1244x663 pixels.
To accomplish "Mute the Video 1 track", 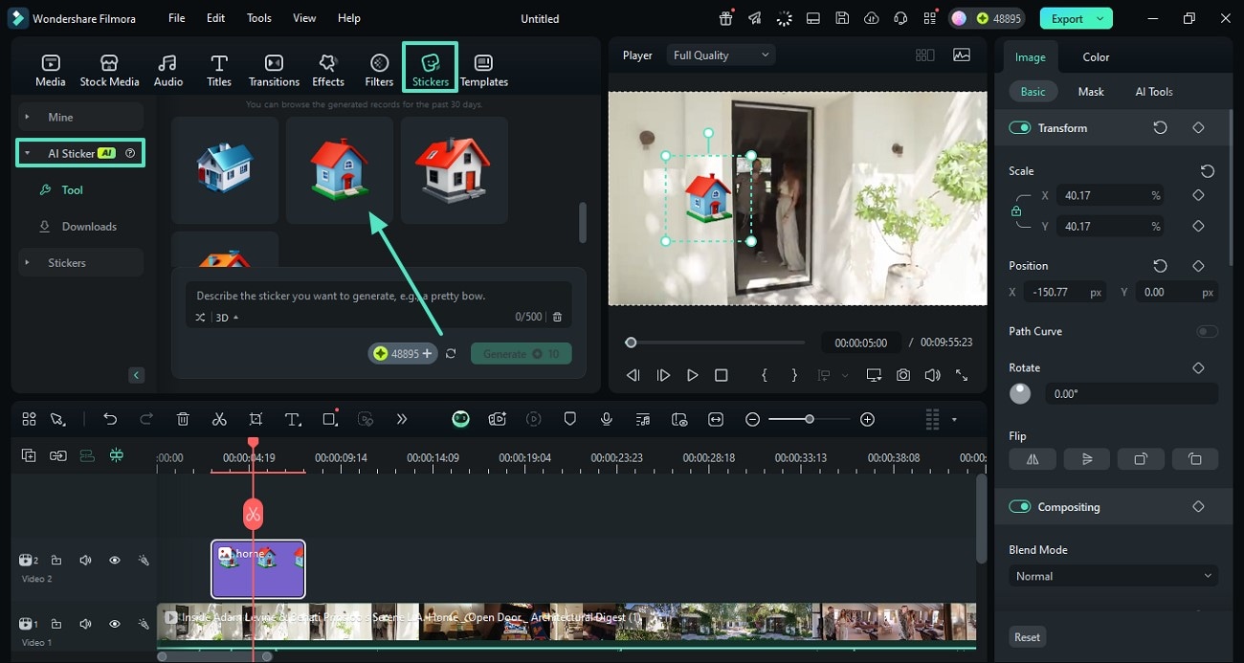I will coord(85,624).
